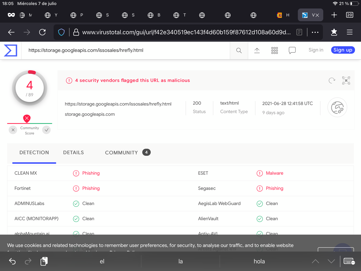Vote the URL harmless with the checkmark toggle

[46, 130]
